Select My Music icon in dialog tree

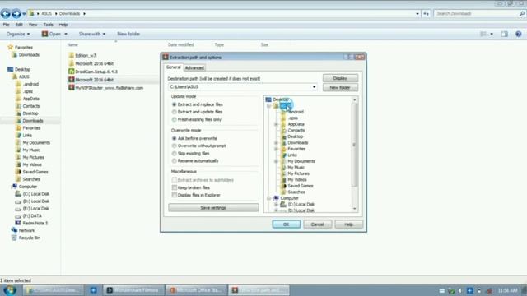point(283,168)
